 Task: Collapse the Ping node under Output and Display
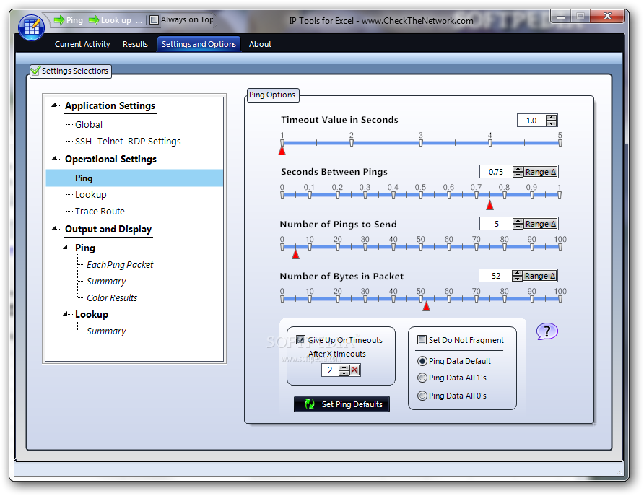[x=65, y=248]
